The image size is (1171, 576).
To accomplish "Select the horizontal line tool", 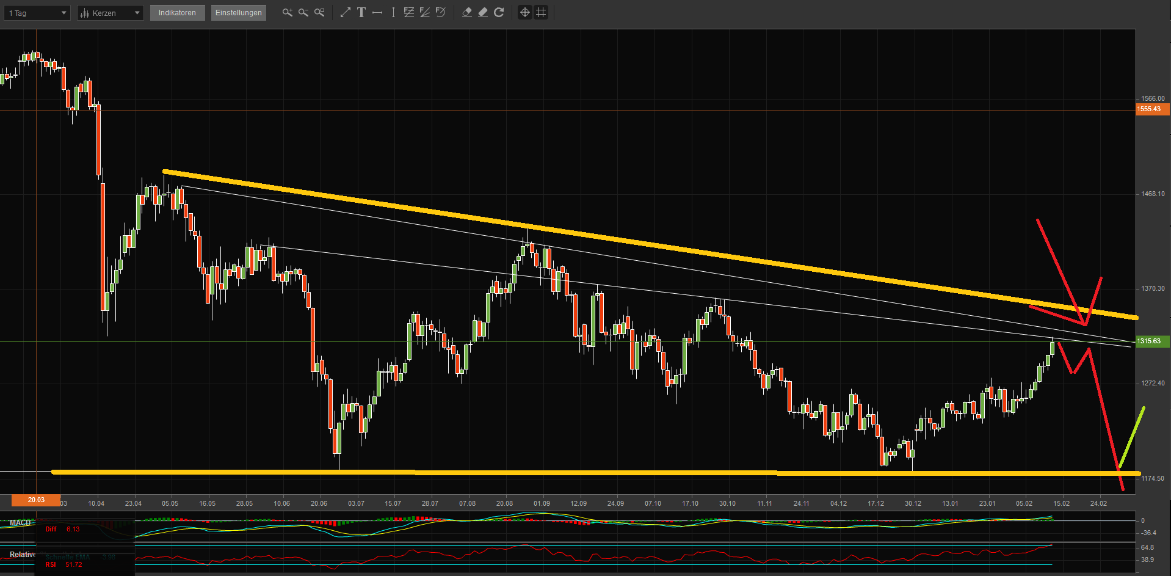I will (x=377, y=12).
